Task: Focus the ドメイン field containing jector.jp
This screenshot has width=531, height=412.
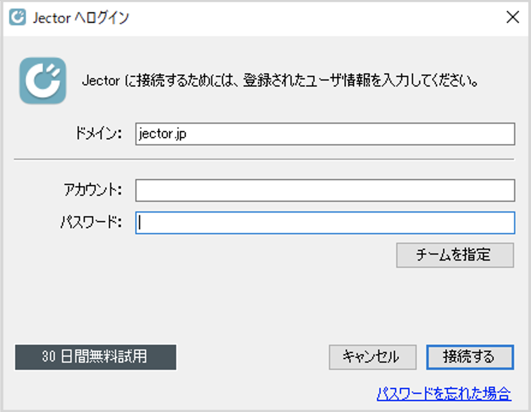Action: [x=325, y=134]
